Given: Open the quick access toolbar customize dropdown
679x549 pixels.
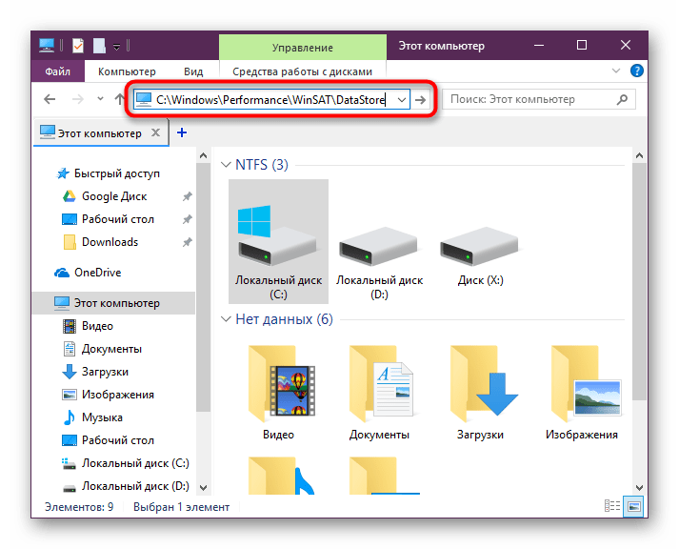Looking at the screenshot, I should click(116, 47).
